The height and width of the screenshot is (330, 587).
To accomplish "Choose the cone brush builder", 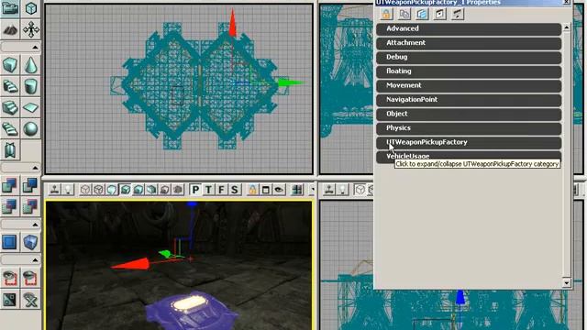I will 30,65.
